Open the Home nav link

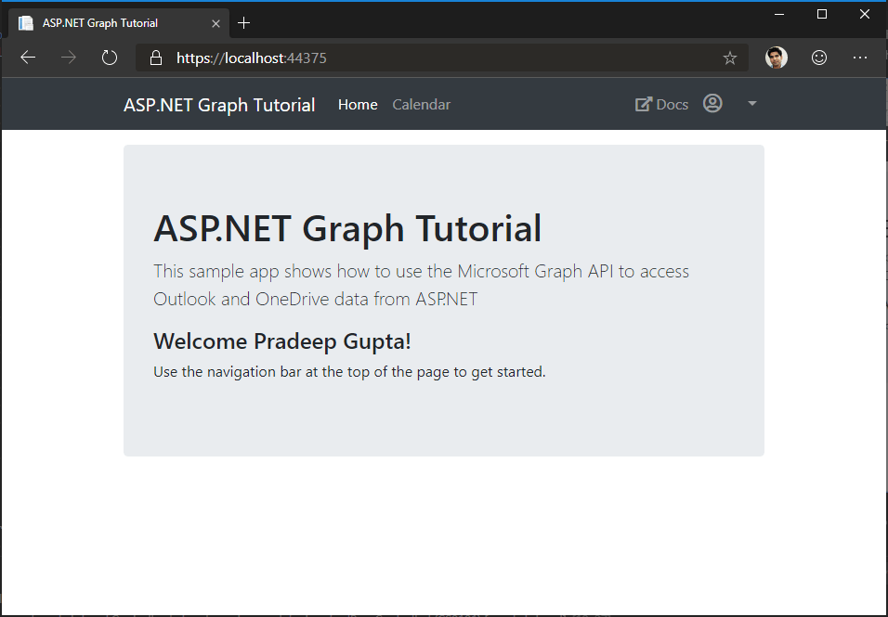[x=358, y=105]
